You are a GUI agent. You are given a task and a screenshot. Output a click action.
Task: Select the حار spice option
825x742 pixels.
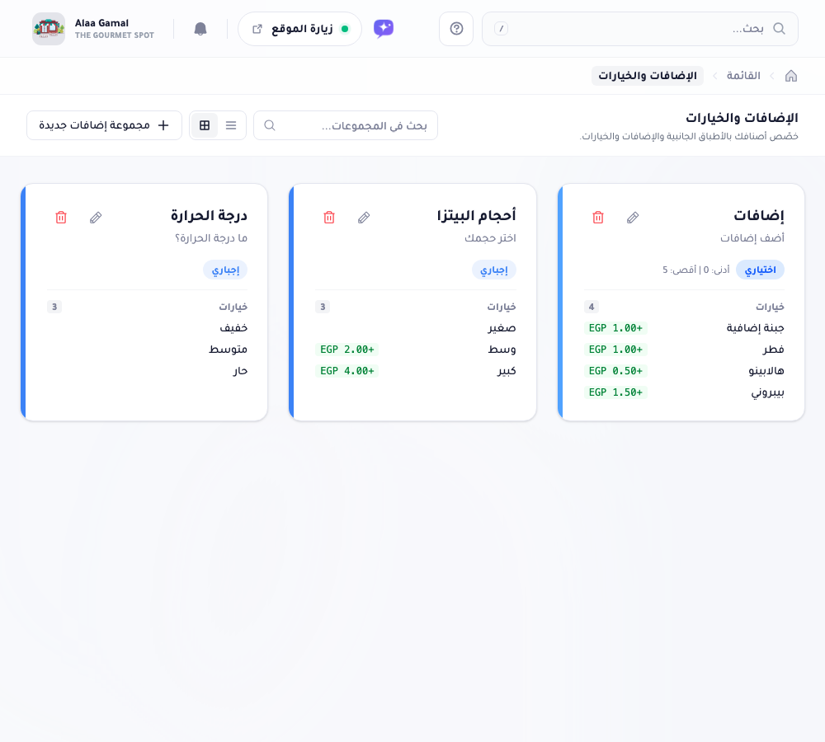[240, 371]
